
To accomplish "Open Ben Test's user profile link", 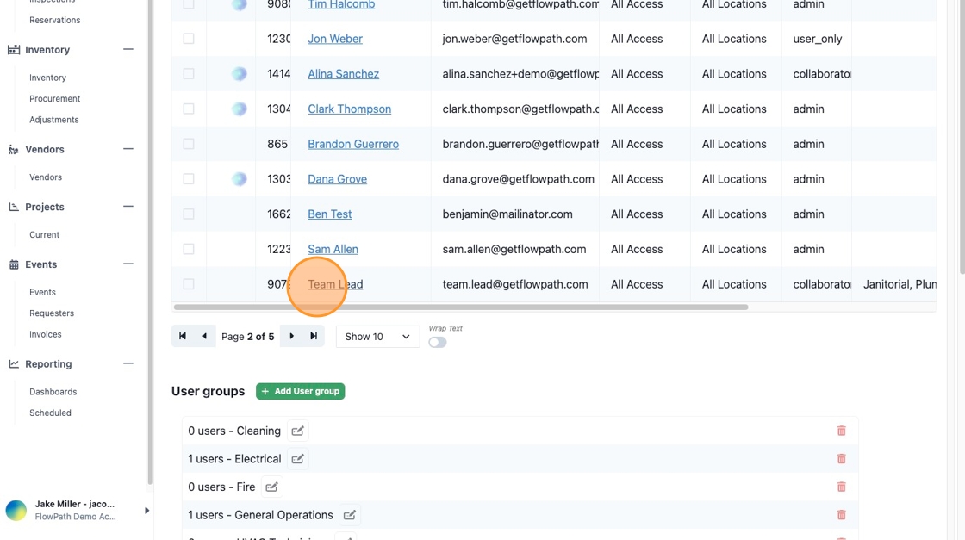I will tap(330, 214).
